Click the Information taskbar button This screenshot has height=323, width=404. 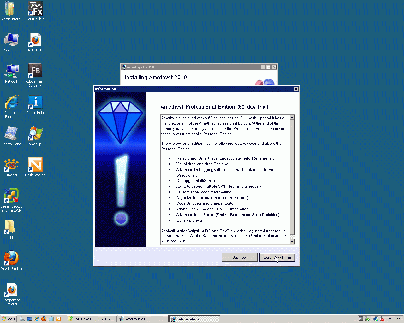[195, 319]
